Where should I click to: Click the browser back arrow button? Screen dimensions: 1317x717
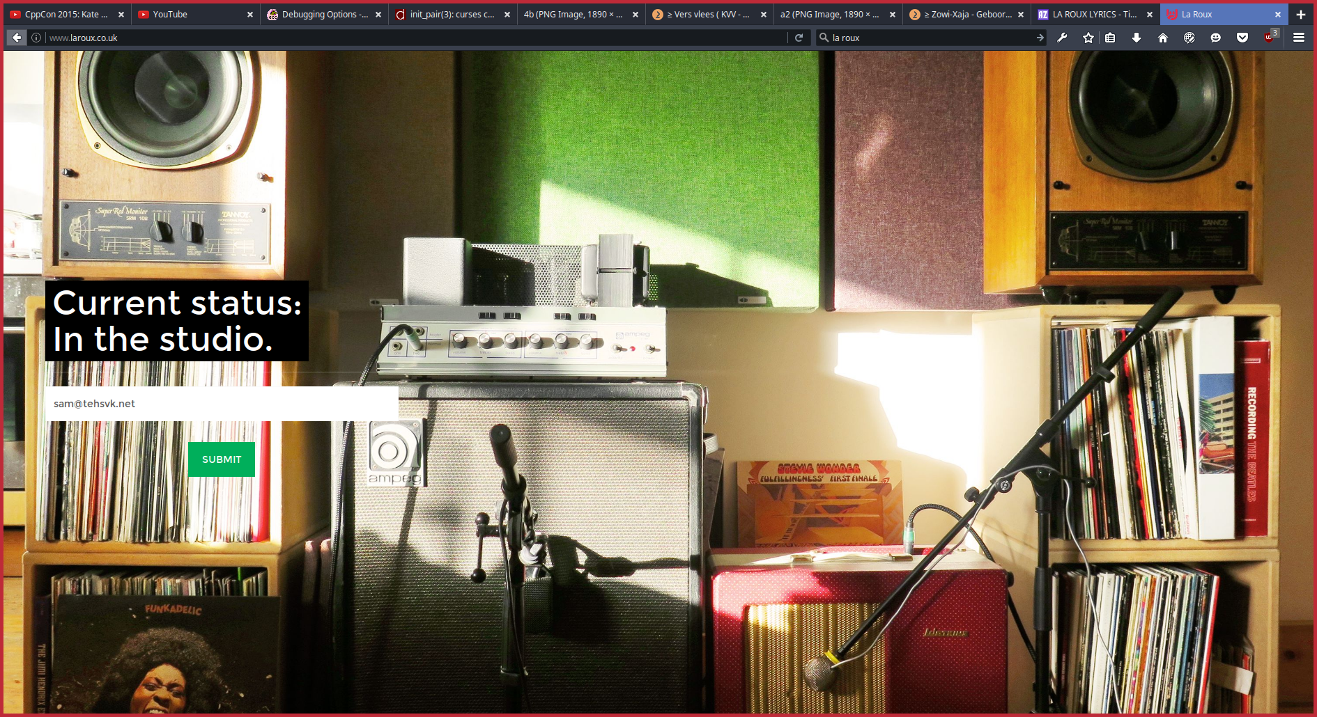tap(17, 38)
